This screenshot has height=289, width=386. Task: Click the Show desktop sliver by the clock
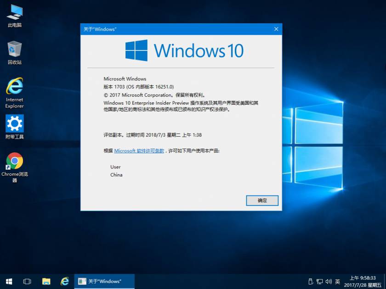[385, 281]
